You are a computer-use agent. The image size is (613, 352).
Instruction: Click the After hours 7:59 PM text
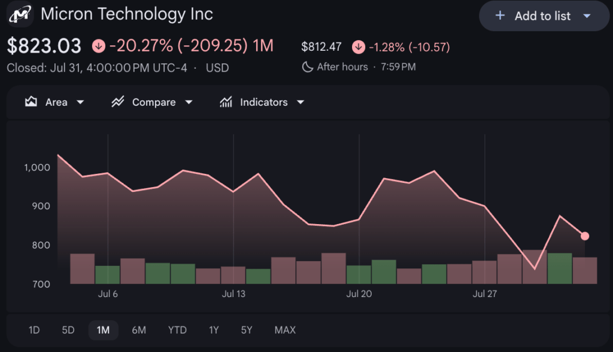click(x=366, y=67)
